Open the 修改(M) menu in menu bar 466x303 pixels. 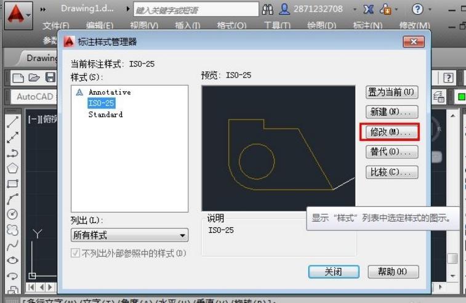414,26
